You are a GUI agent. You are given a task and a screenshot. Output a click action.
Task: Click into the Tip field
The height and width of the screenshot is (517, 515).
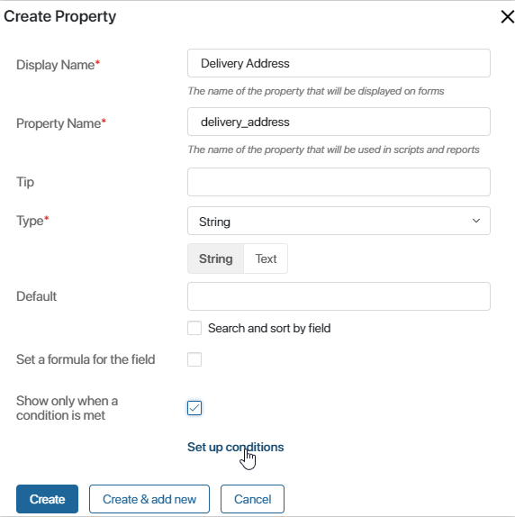coord(339,182)
